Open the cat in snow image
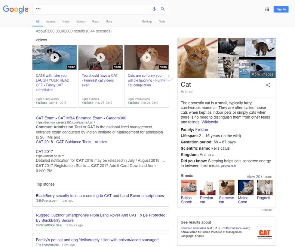The height and width of the screenshot is (247, 295). [x=261, y=47]
